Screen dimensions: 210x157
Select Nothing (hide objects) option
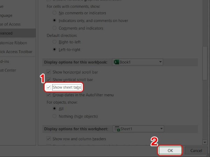click(x=54, y=116)
